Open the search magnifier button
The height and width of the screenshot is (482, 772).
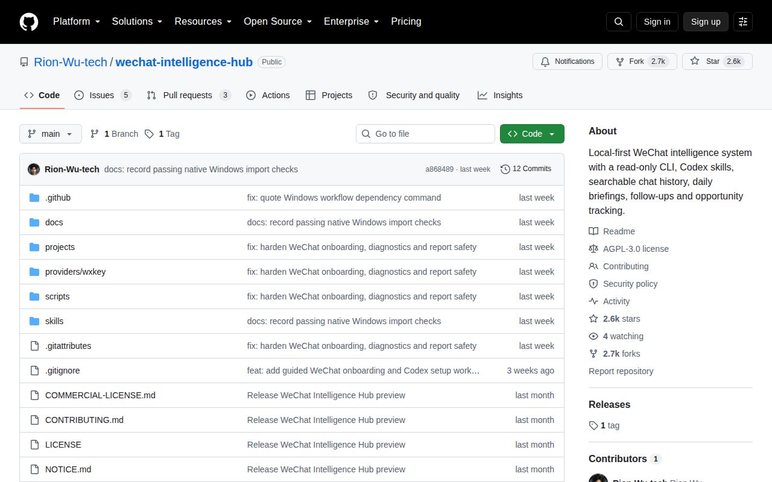619,22
